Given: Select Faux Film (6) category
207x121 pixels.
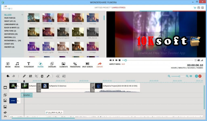Looking at the screenshot, I should click(10, 18).
